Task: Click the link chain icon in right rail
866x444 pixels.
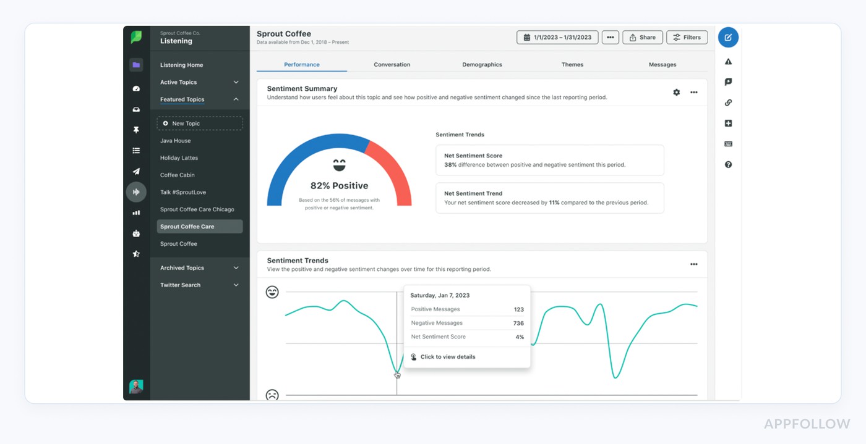Action: [728, 103]
